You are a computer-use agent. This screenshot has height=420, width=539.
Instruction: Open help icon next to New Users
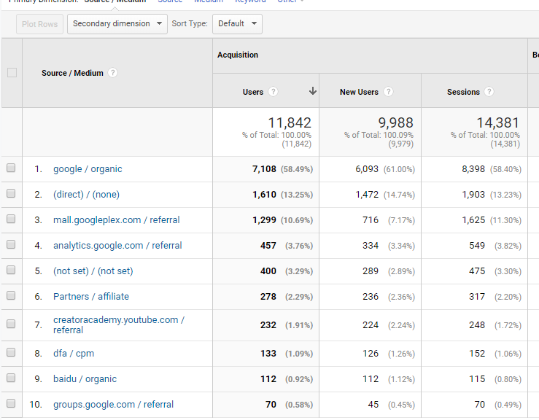[x=388, y=92]
